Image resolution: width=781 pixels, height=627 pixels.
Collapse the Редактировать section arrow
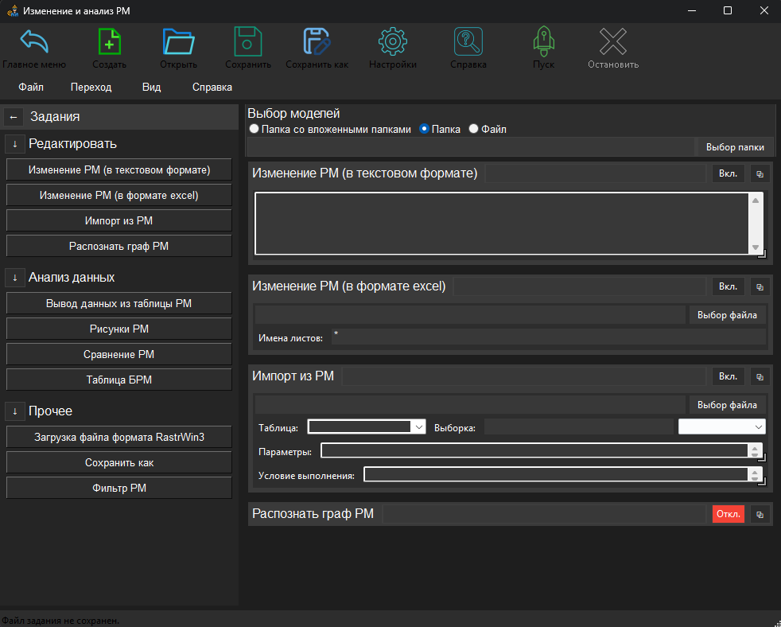click(15, 144)
